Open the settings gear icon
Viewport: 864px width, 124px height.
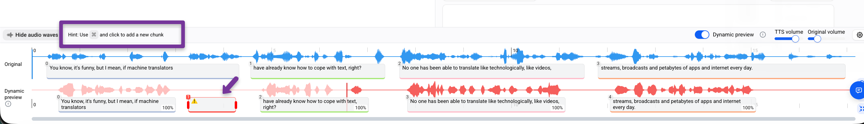pos(859,35)
